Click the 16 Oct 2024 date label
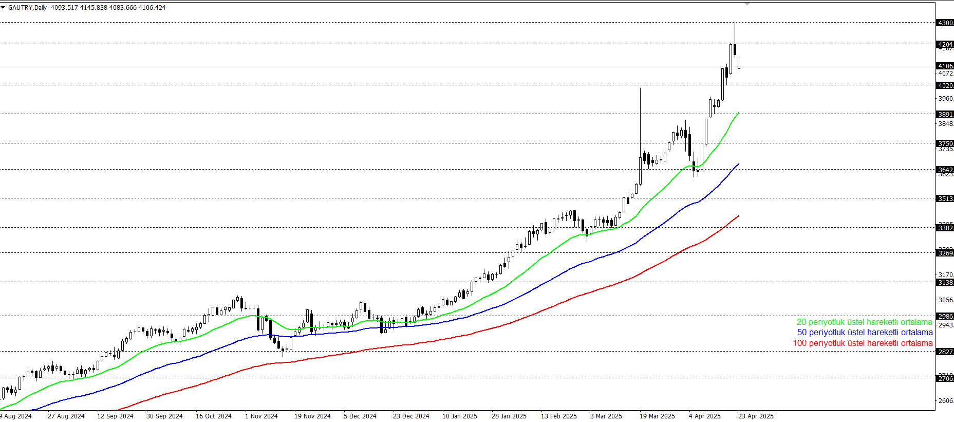This screenshot has width=954, height=422. click(214, 416)
